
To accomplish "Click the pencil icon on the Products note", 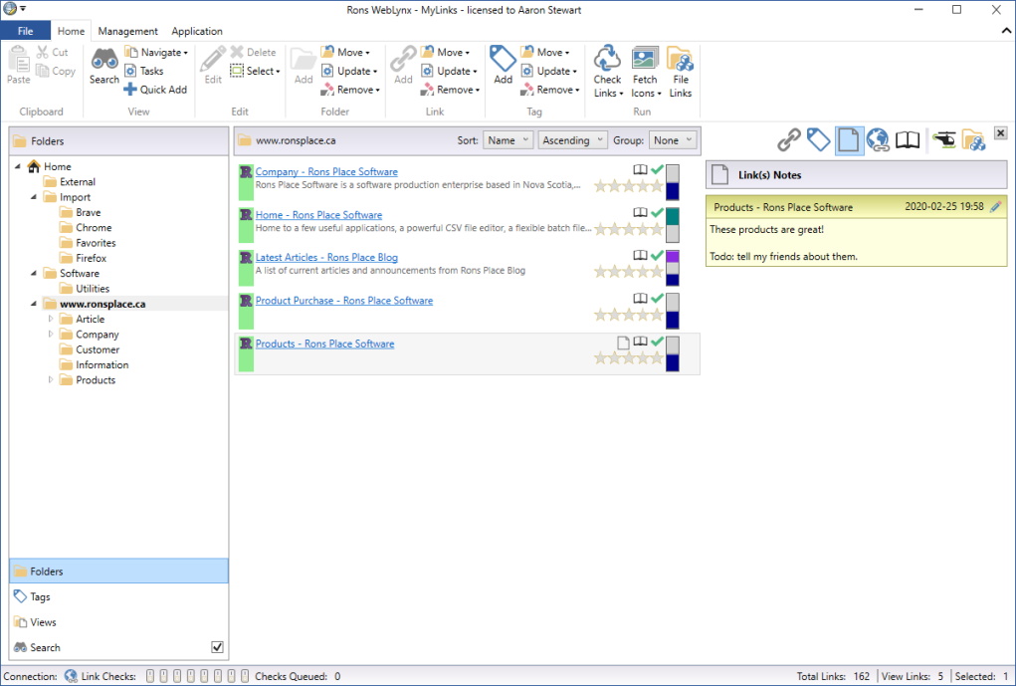I will point(996,207).
